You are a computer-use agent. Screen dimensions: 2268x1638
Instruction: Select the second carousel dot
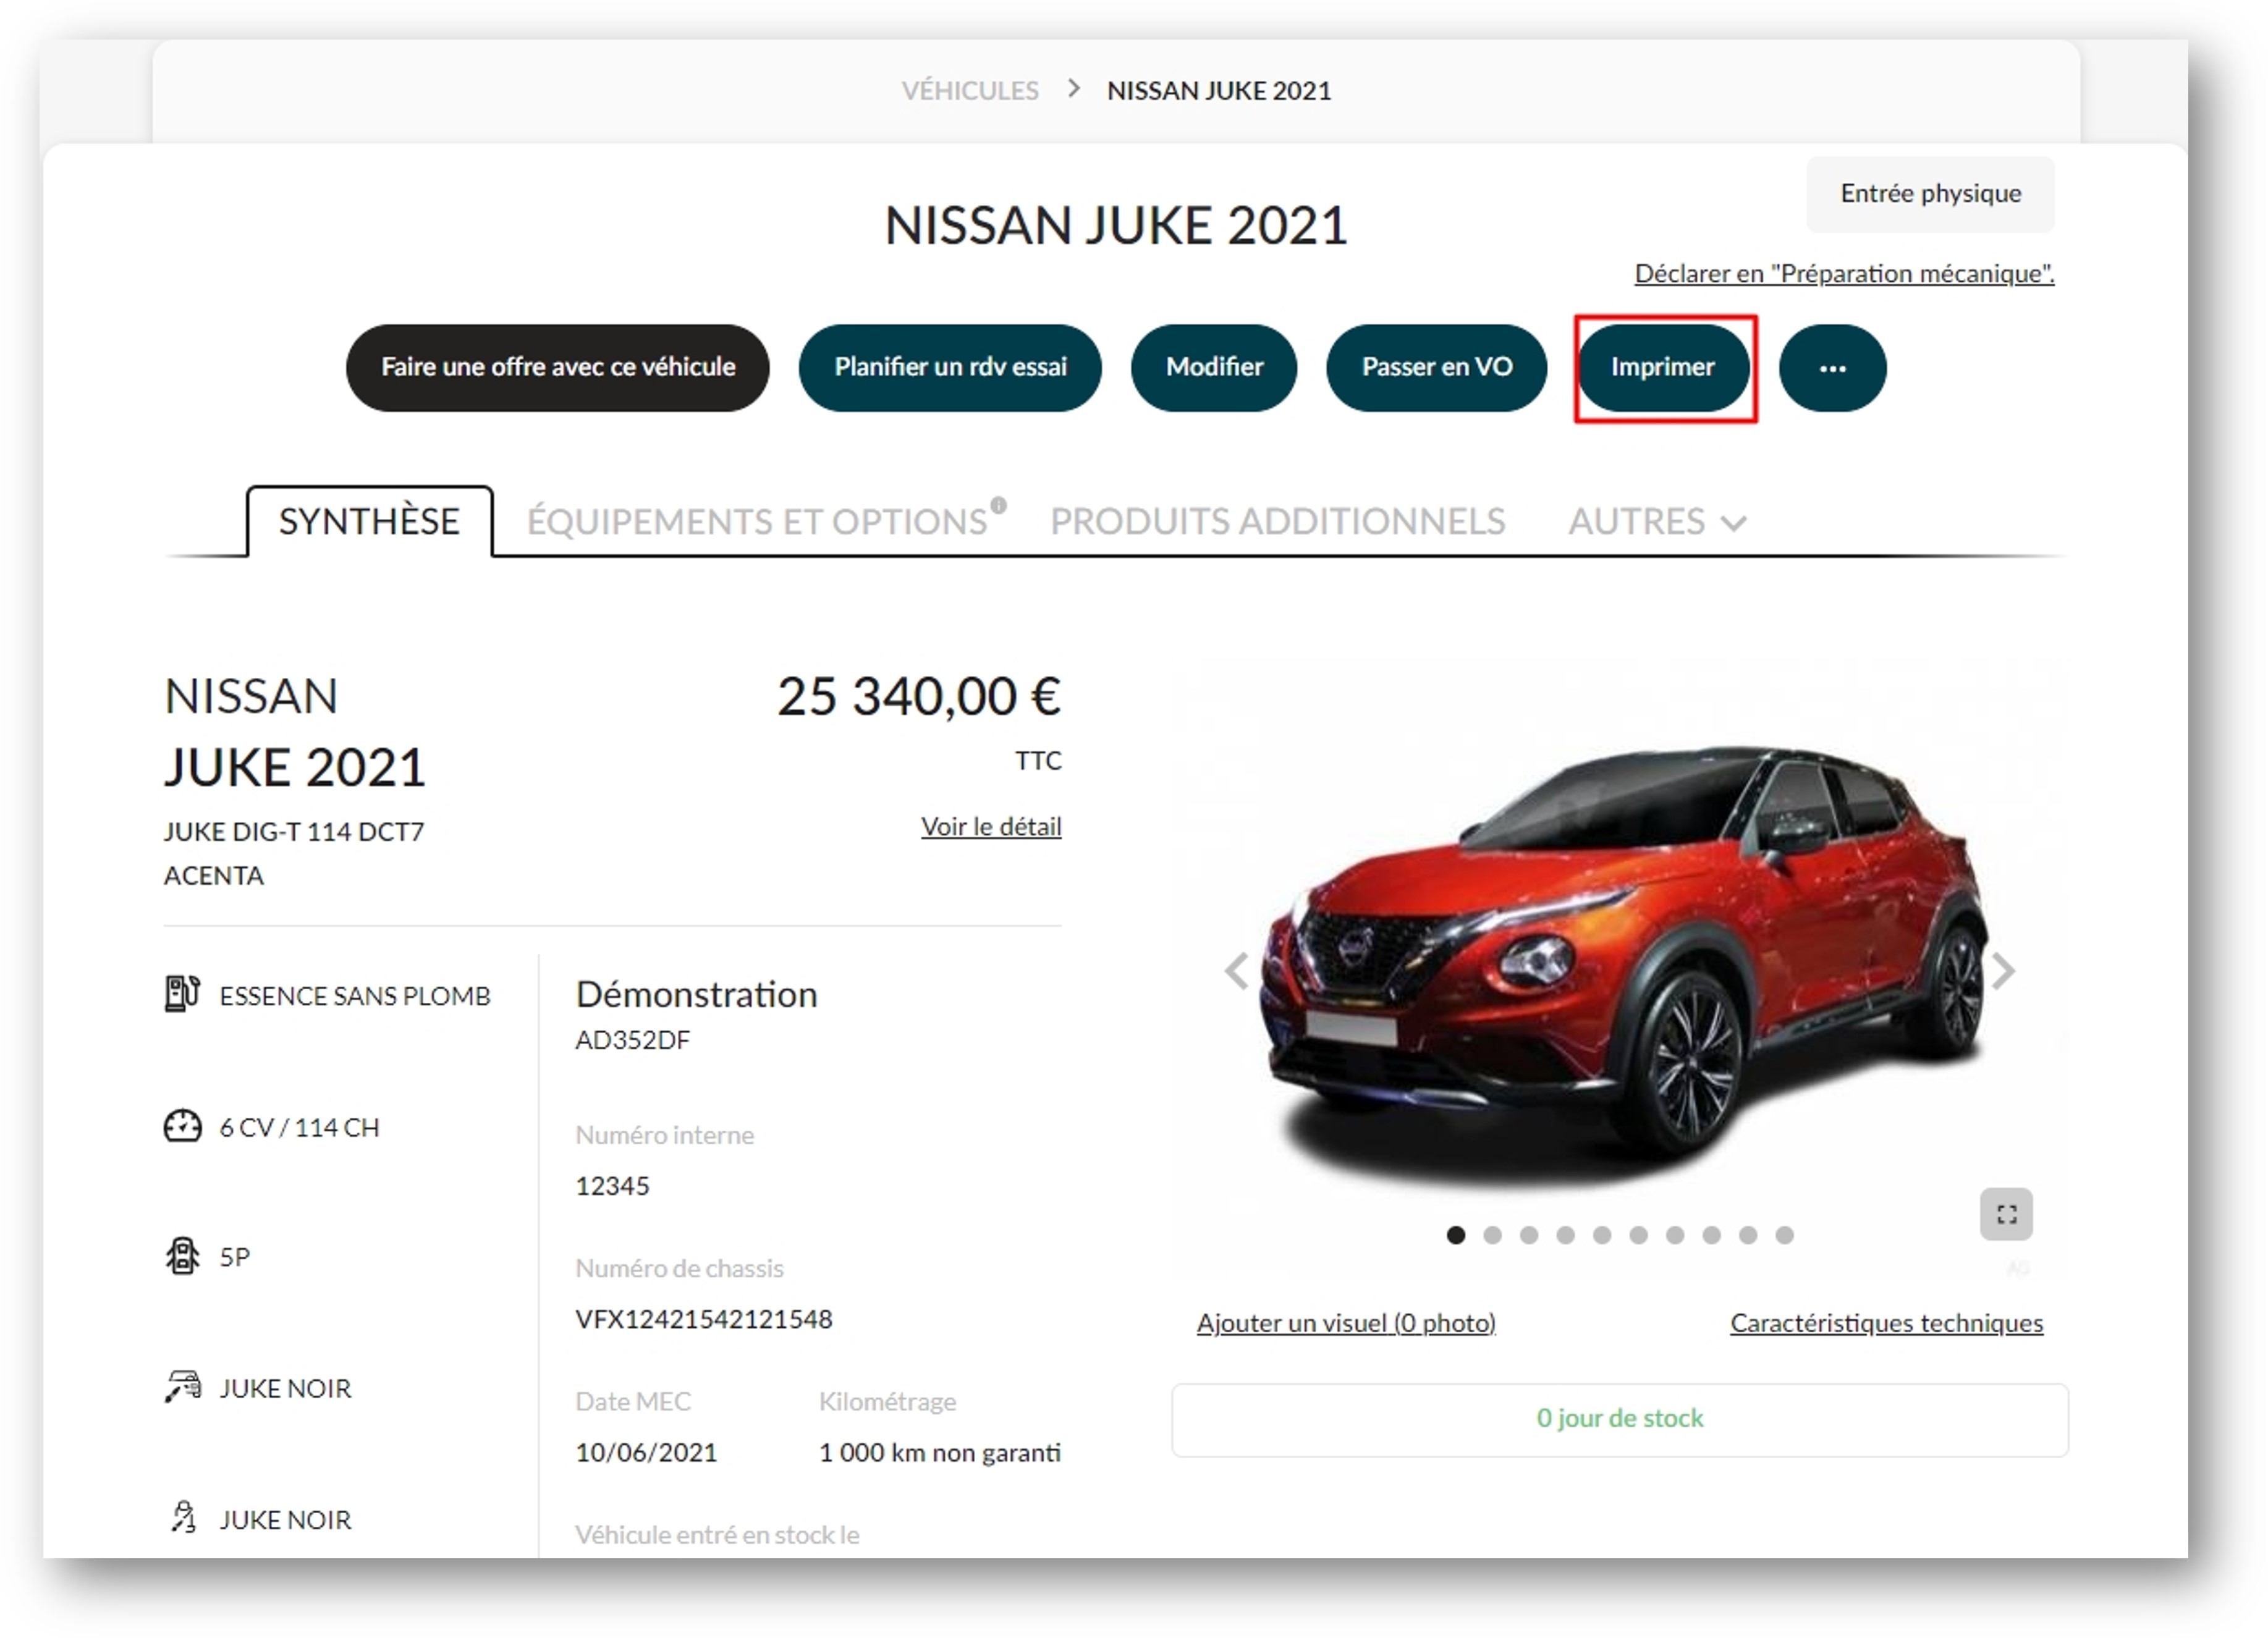click(1492, 1235)
